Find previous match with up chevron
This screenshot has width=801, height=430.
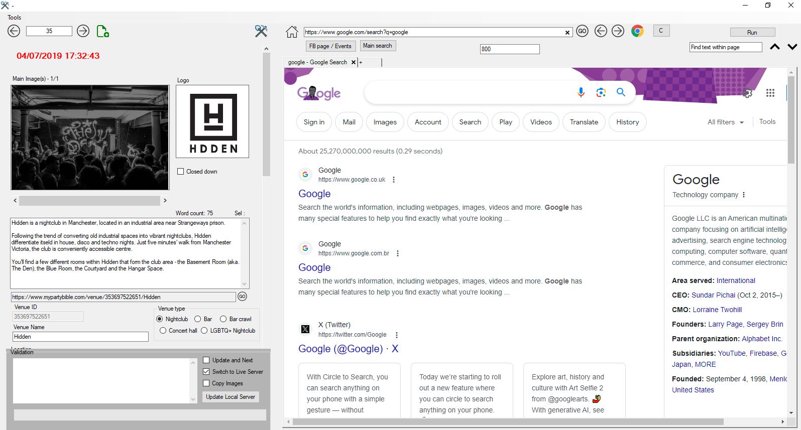[775, 47]
